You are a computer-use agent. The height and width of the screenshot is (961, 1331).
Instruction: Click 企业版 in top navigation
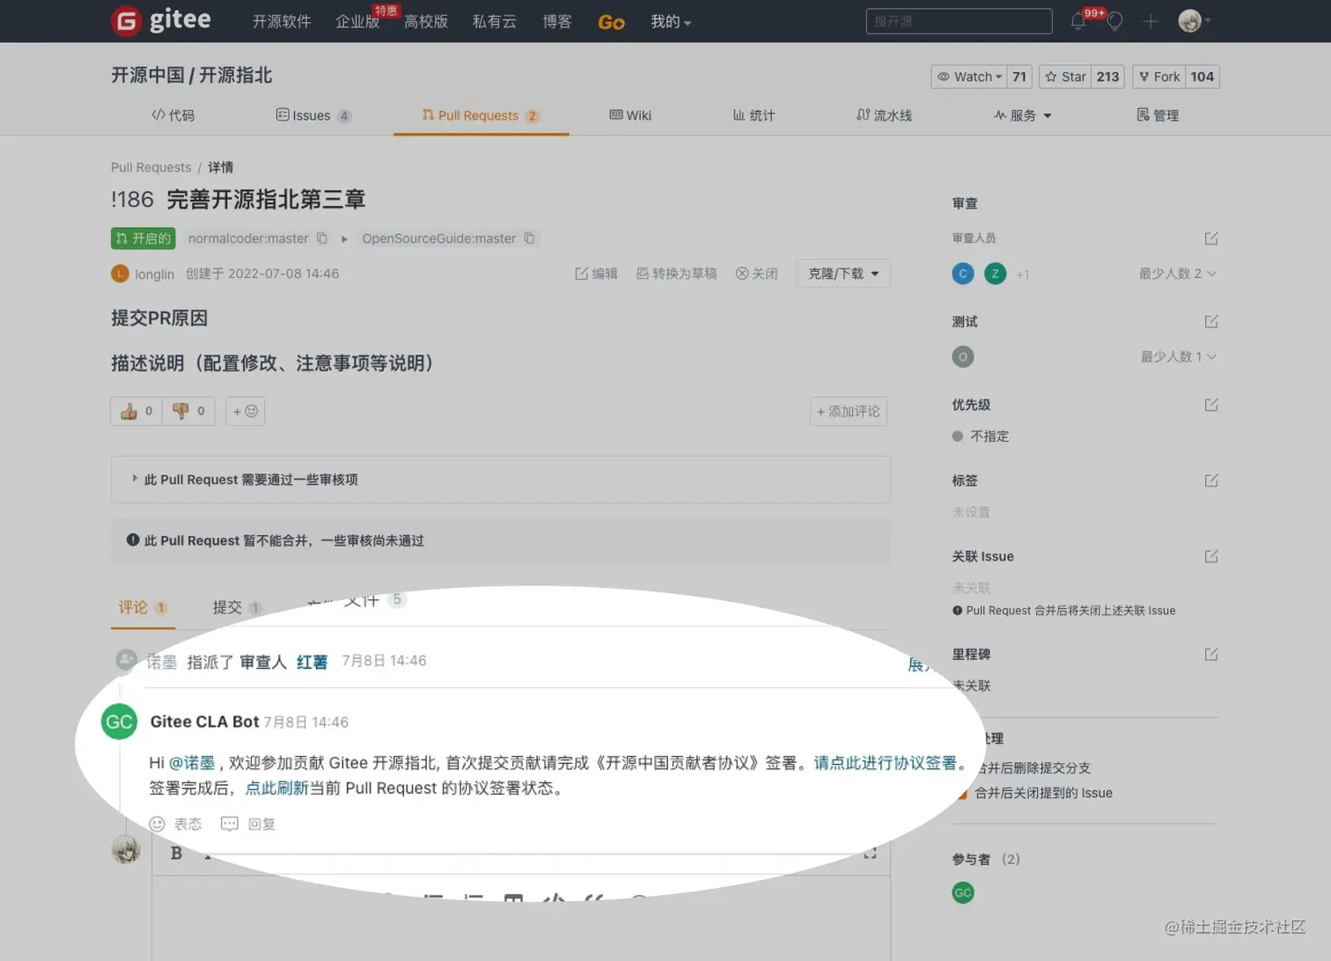tap(357, 22)
